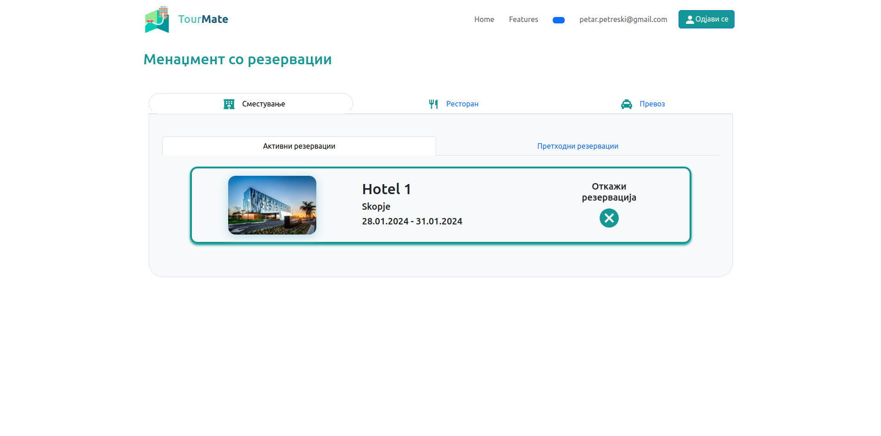Screen dimensions: 881x436
Task: Click the taxi car transport icon
Action: 626,104
